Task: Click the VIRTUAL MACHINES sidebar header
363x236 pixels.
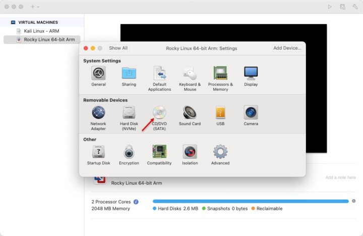Action: click(38, 22)
